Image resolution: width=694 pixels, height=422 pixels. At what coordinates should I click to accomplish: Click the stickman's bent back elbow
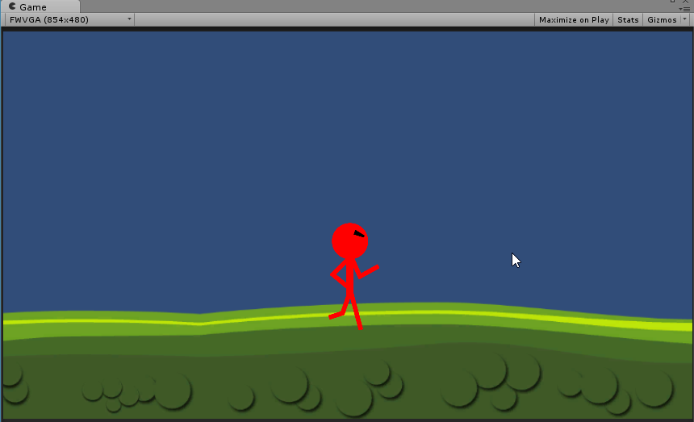[333, 274]
